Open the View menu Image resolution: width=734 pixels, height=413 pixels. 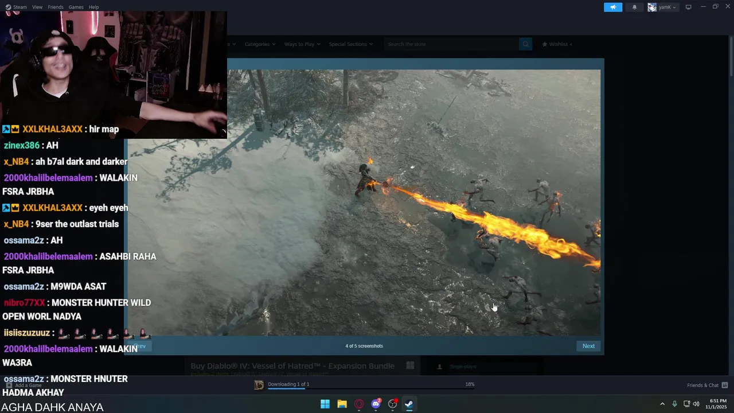click(37, 7)
